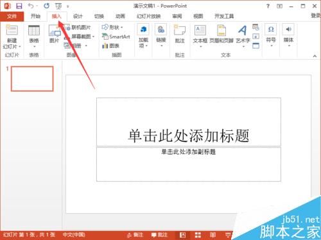Switch to the 幻灯片放映 (Slide Show) tab
Screen dimensions: 321x240
[149, 16]
